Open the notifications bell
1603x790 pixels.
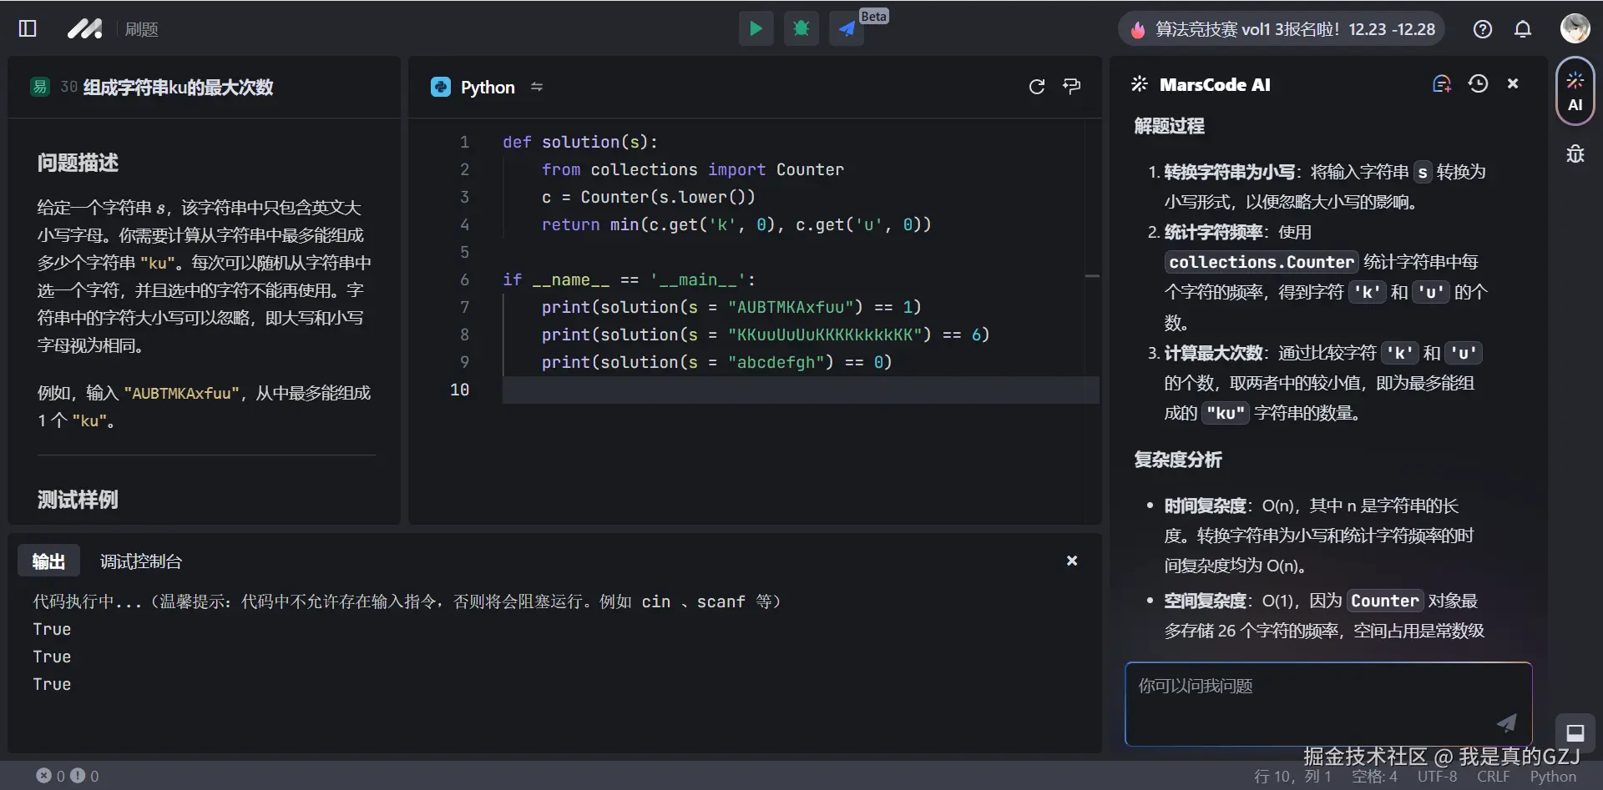1523,28
